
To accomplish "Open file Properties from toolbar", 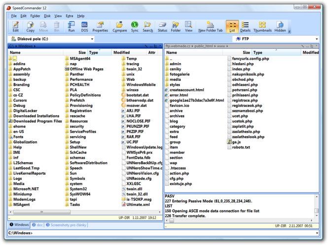I will [100, 27].
